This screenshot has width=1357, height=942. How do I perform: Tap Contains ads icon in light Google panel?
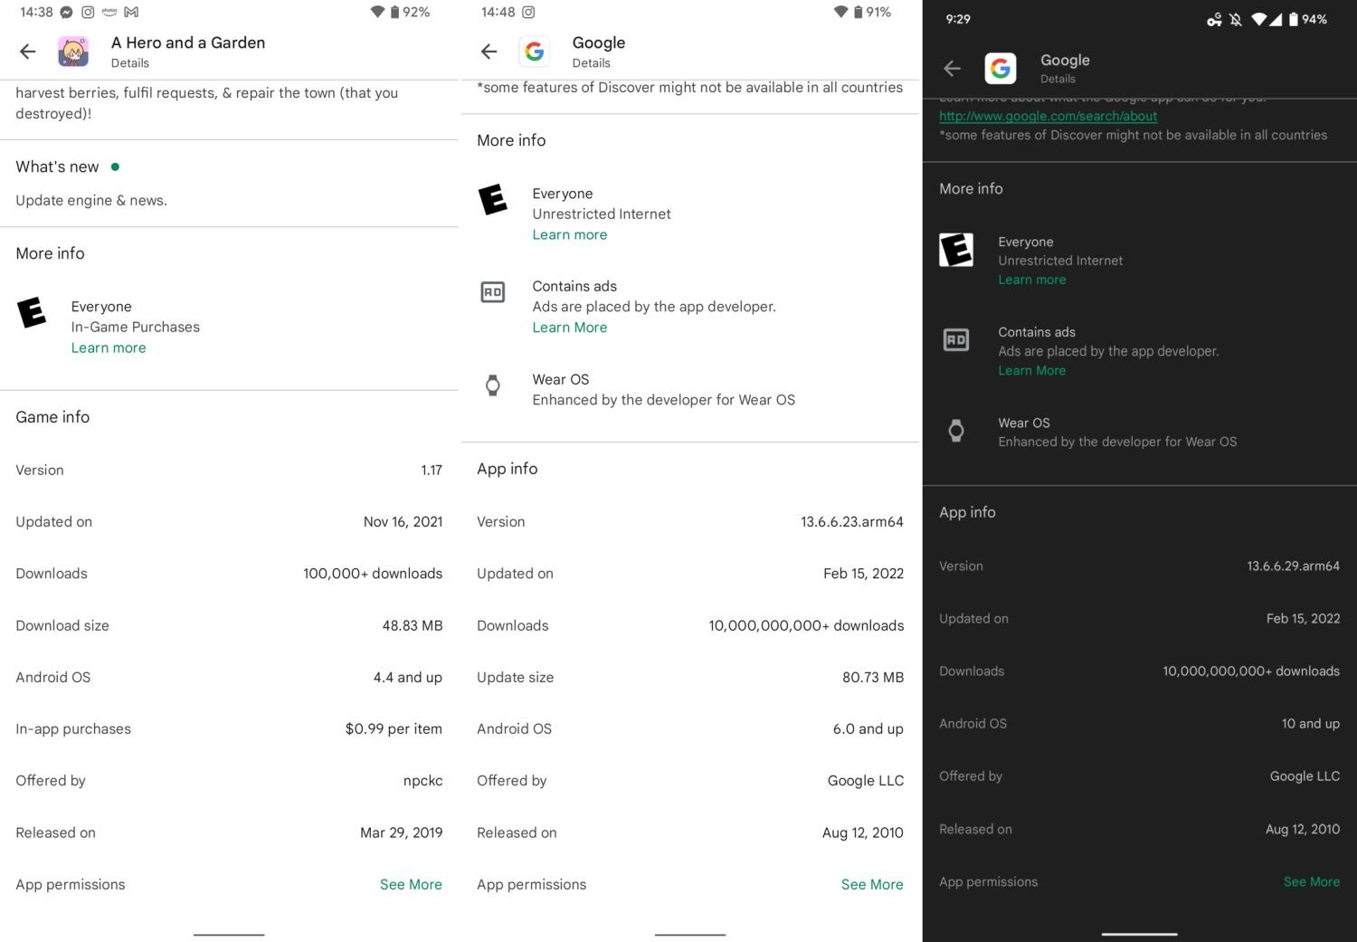(x=493, y=292)
